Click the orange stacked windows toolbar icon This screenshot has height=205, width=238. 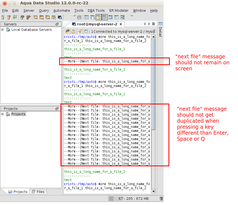point(54,17)
